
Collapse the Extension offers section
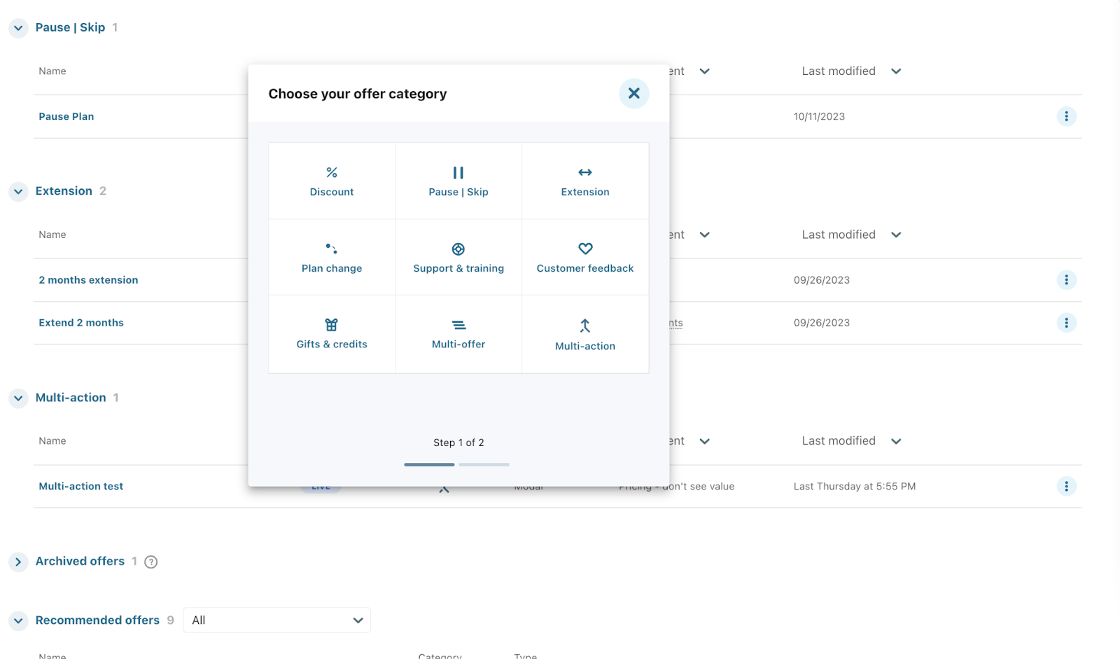coord(18,191)
